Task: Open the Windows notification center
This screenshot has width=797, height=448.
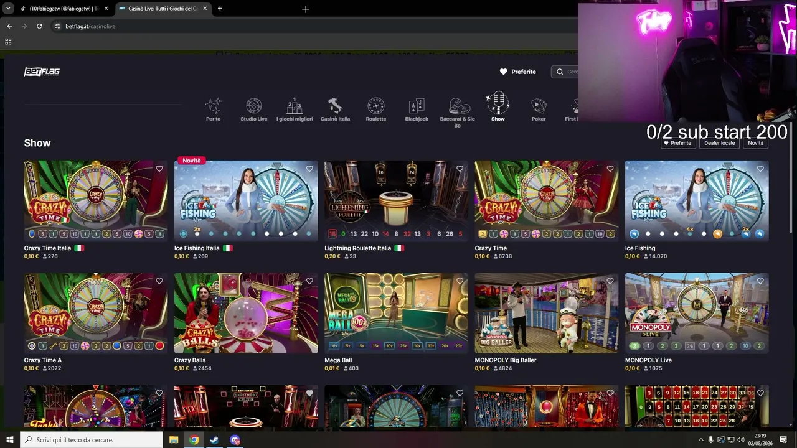Action: pos(783,440)
